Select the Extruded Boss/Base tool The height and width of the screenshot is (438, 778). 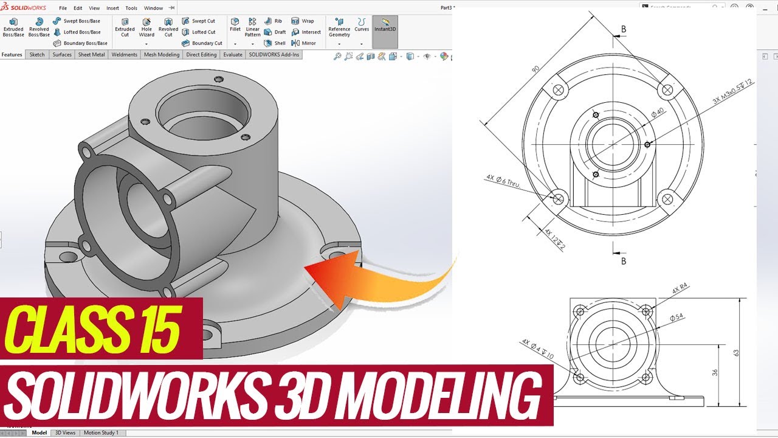click(x=13, y=27)
